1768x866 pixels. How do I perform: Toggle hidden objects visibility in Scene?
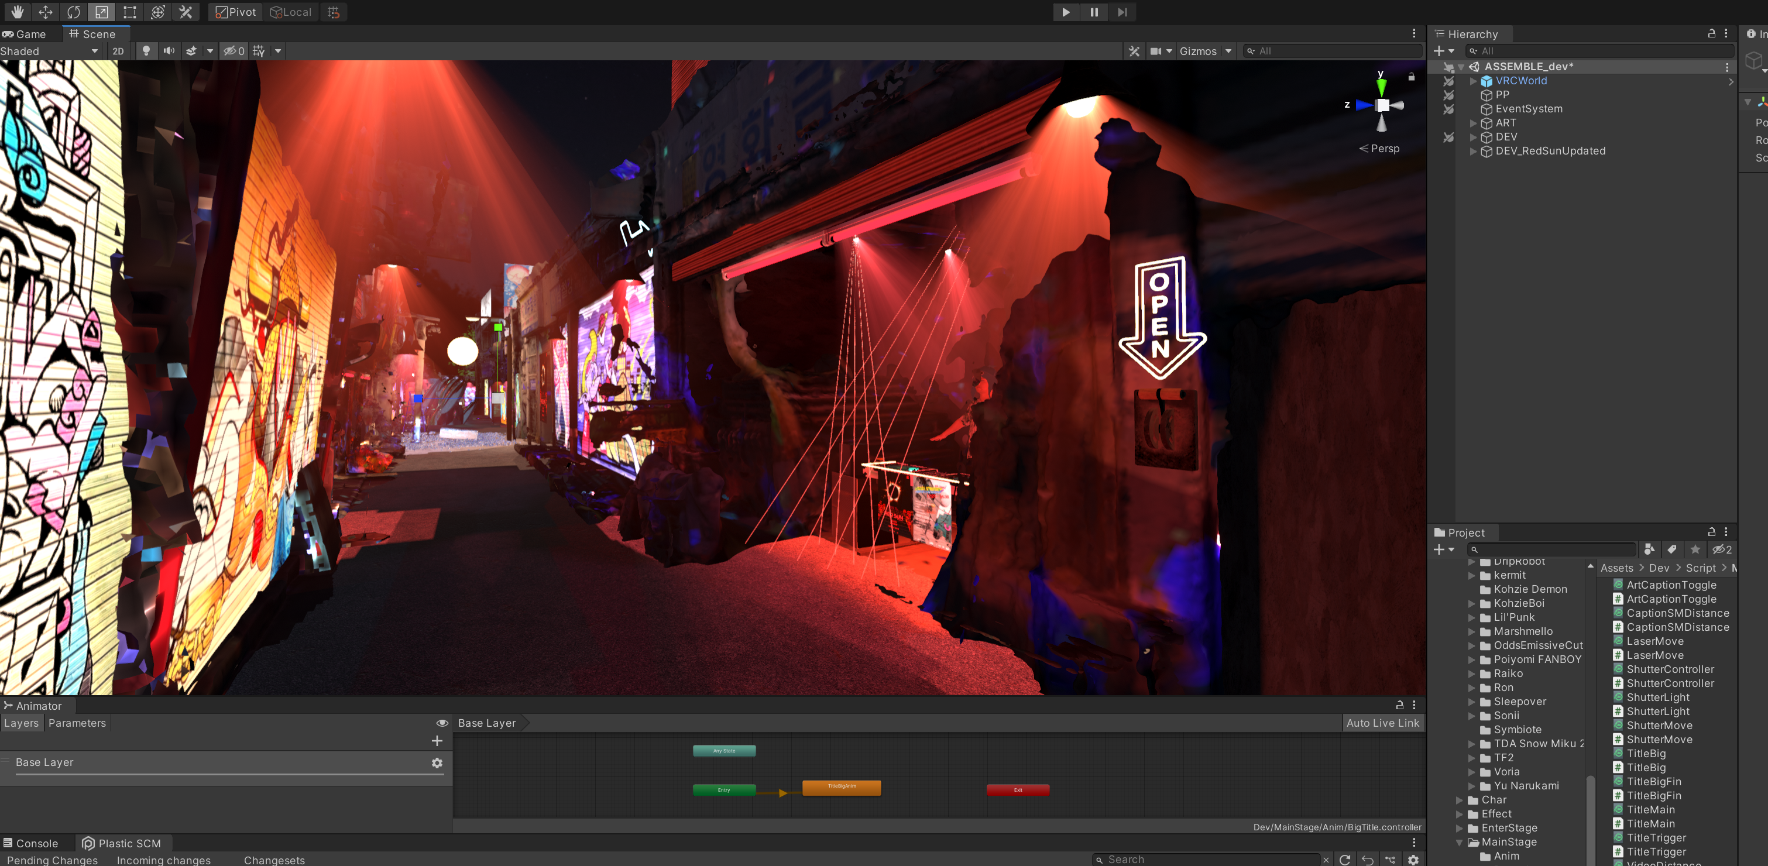234,51
